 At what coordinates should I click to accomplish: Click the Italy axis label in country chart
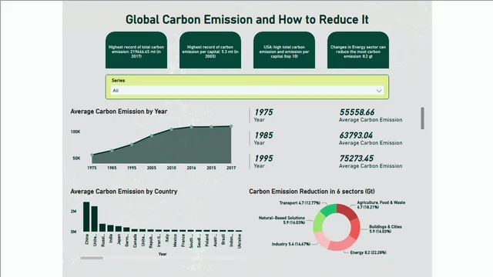167,237
